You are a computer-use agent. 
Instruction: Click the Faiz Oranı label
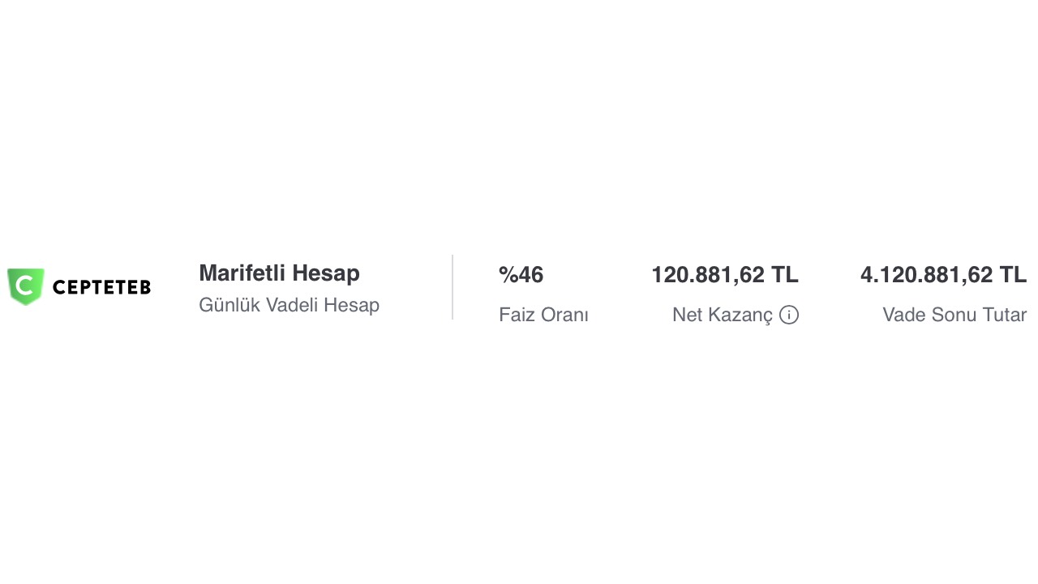pyautogui.click(x=543, y=315)
